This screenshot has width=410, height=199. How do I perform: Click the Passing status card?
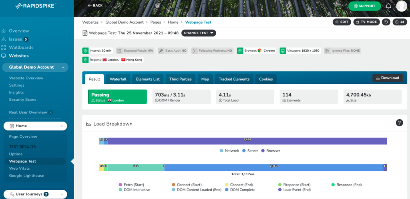click(117, 97)
